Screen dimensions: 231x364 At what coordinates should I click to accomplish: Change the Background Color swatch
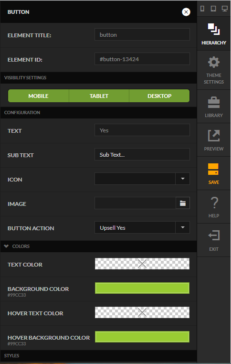(x=142, y=288)
